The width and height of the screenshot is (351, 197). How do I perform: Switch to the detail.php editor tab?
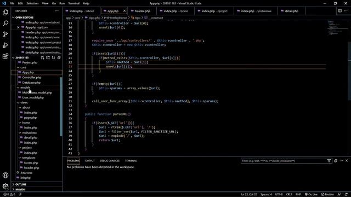[x=291, y=11]
